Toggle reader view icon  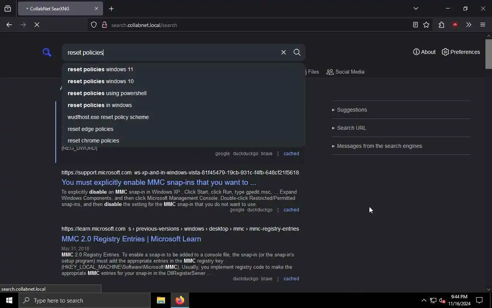pos(416,25)
